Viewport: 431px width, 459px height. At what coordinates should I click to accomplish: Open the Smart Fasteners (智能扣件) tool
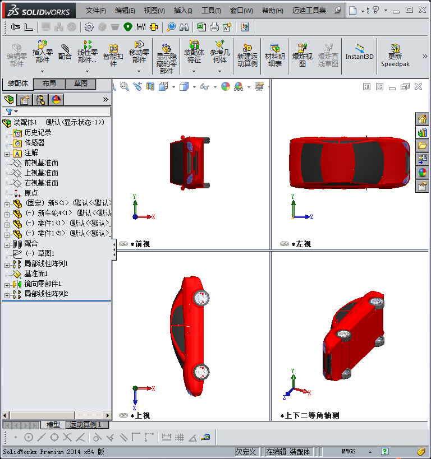click(113, 55)
